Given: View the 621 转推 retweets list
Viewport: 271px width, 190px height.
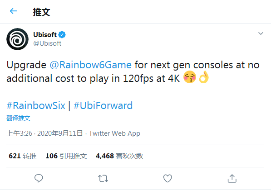Looking at the screenshot, I should pos(23,156).
